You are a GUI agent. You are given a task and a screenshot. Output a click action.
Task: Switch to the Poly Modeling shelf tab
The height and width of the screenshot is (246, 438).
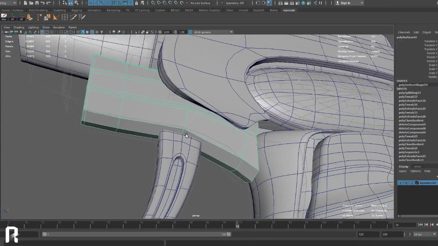coord(38,10)
